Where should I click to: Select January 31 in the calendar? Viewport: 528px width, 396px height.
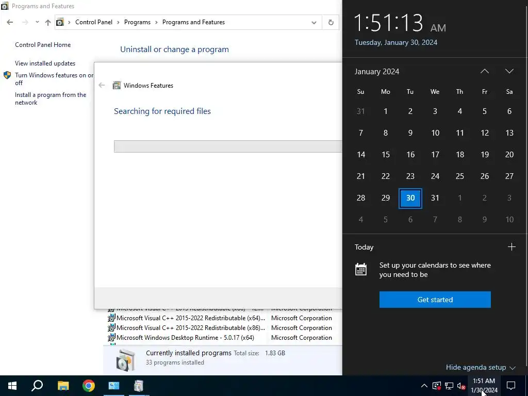coord(435,198)
